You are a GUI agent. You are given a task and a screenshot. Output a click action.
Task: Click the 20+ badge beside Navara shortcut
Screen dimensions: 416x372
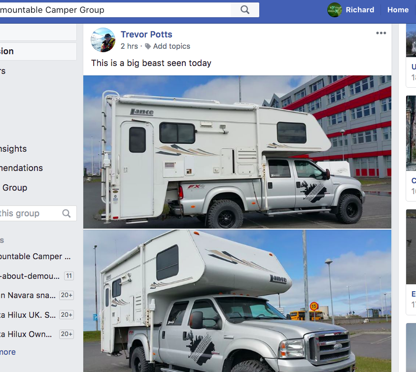tap(67, 295)
